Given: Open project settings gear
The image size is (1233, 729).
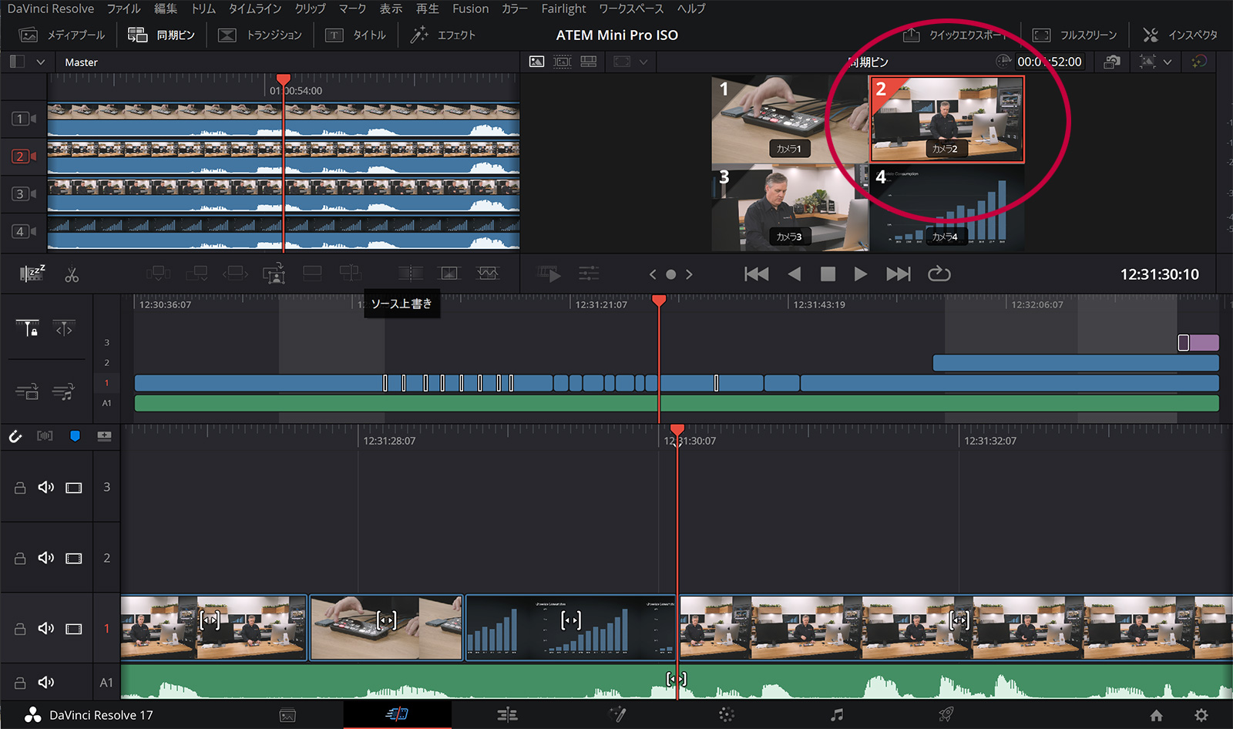Looking at the screenshot, I should click(1201, 715).
